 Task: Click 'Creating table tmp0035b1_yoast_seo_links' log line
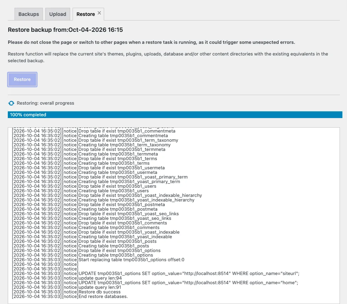point(92,218)
